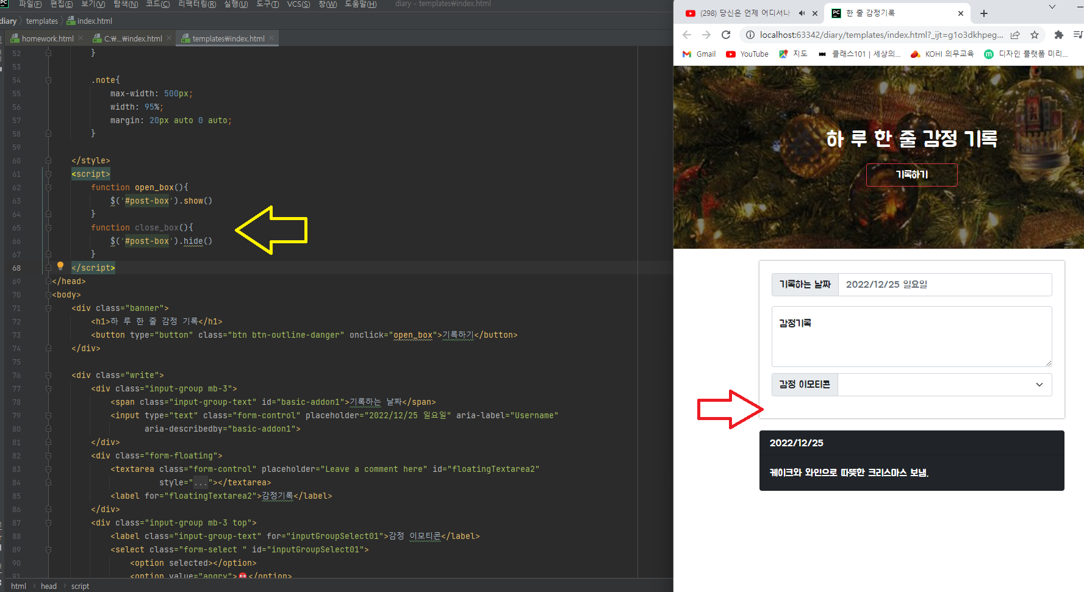Collapse the body tag fold marker
This screenshot has height=592, width=1084.
pyautogui.click(x=48, y=294)
